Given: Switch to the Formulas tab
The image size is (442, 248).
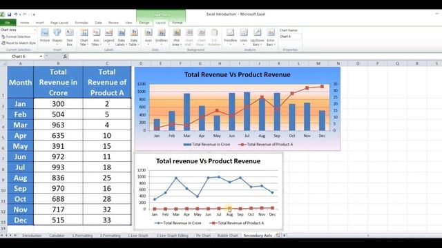Looking at the screenshot, I should pos(81,23).
